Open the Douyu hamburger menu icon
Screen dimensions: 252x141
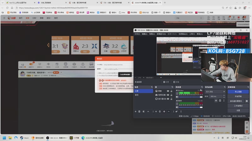(x=4, y=18)
